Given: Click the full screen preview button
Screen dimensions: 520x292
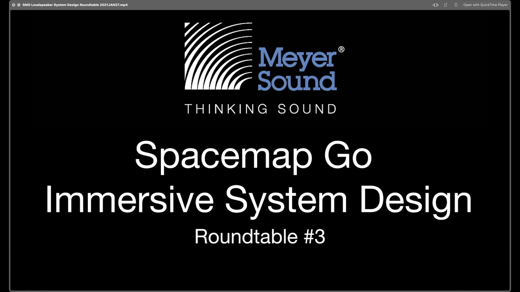Looking at the screenshot, I should [x=19, y=5].
